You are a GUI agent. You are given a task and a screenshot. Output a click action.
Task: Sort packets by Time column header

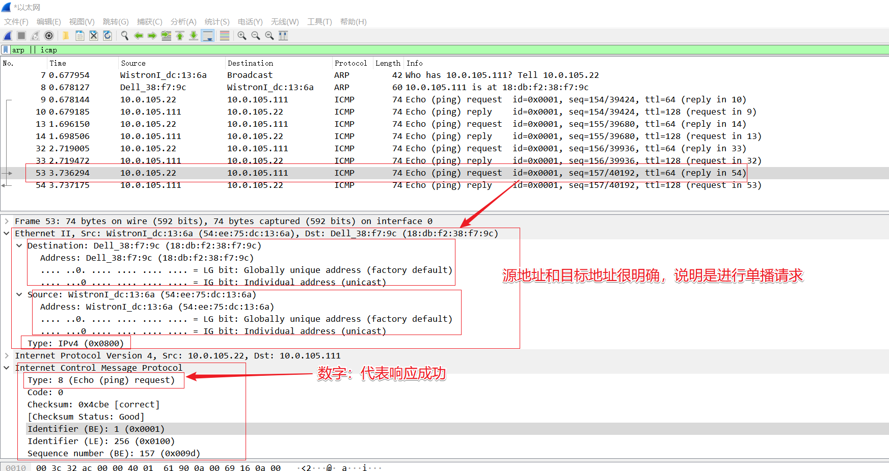[x=82, y=63]
